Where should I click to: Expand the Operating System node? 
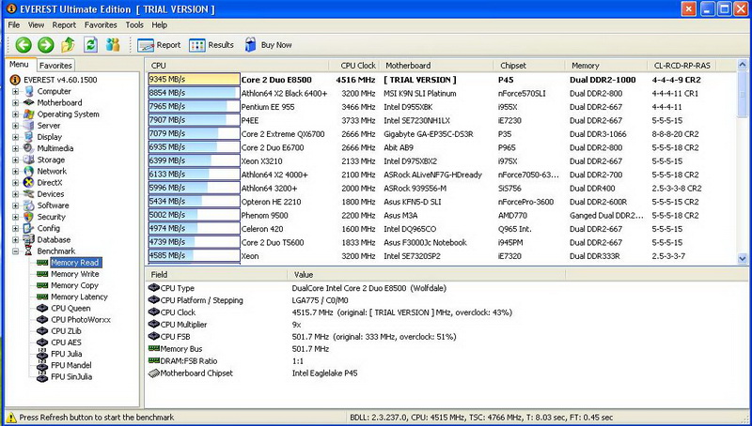(x=15, y=114)
